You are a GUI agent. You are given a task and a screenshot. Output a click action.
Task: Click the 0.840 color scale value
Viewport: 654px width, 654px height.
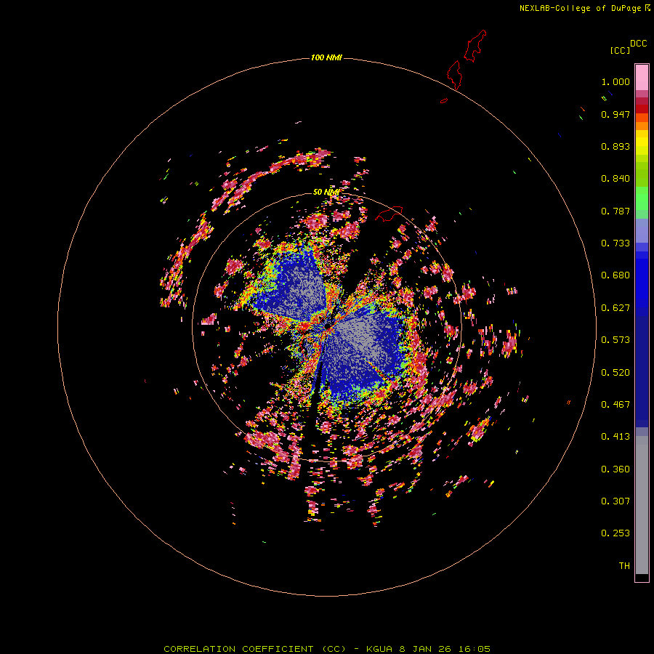pyautogui.click(x=615, y=179)
